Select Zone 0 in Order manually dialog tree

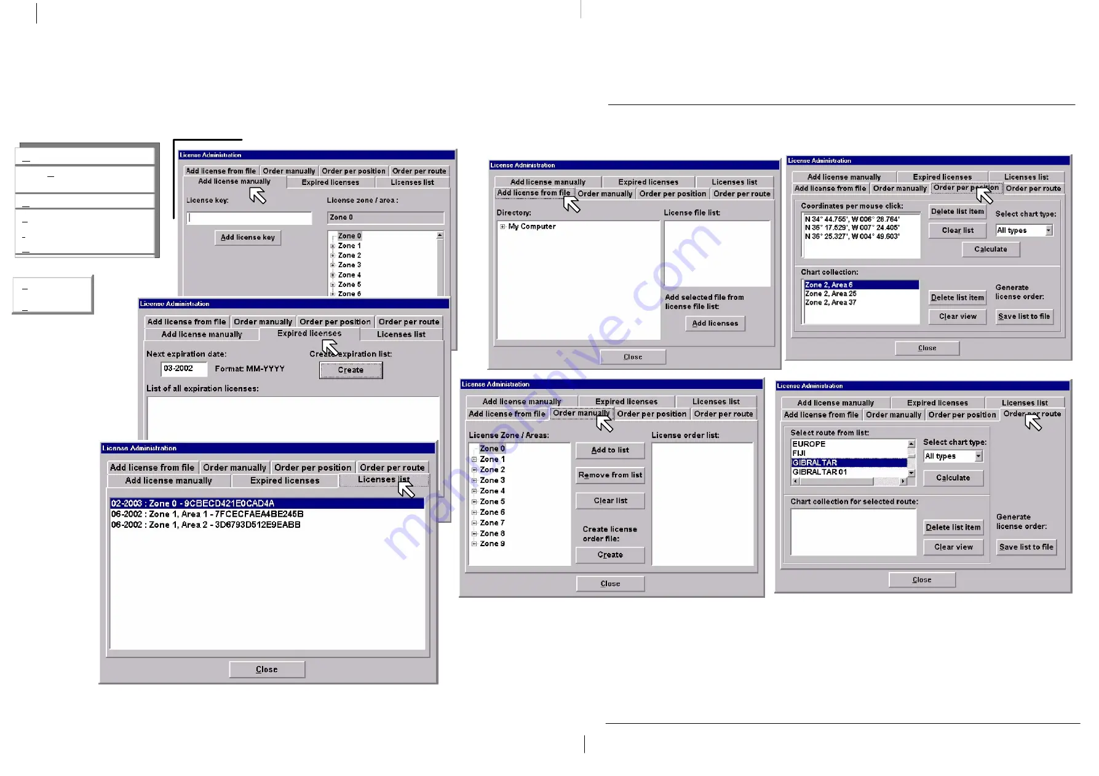coord(492,449)
